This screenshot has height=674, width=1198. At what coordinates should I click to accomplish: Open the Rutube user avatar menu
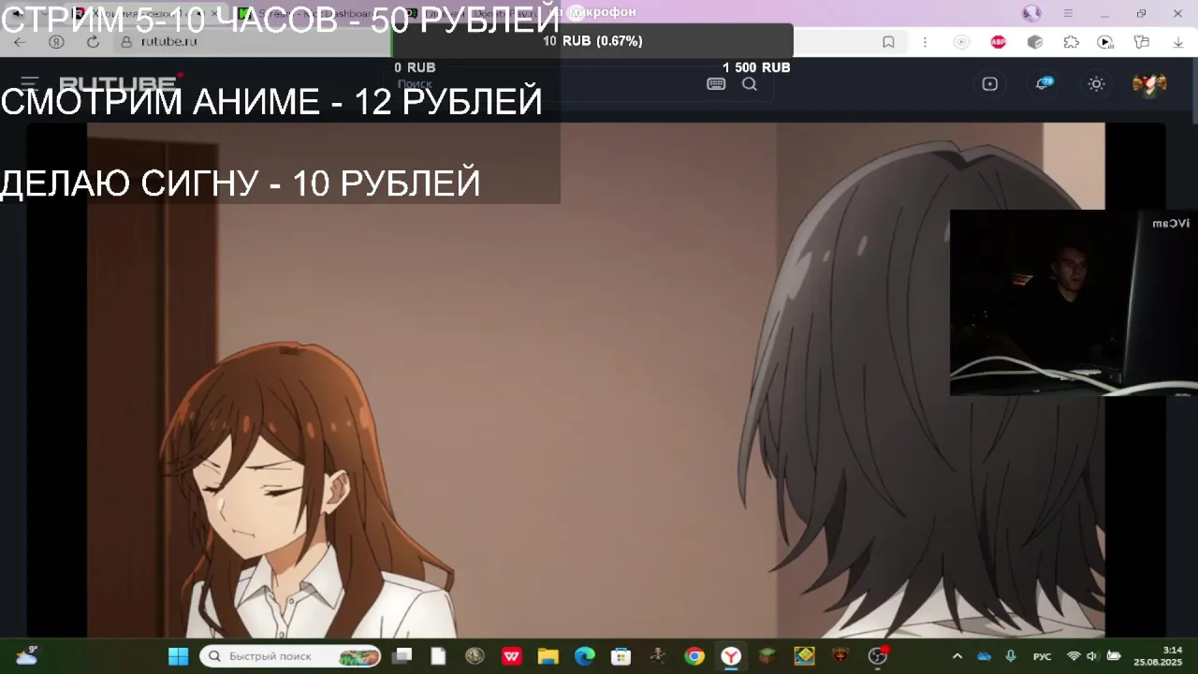[x=1149, y=83]
